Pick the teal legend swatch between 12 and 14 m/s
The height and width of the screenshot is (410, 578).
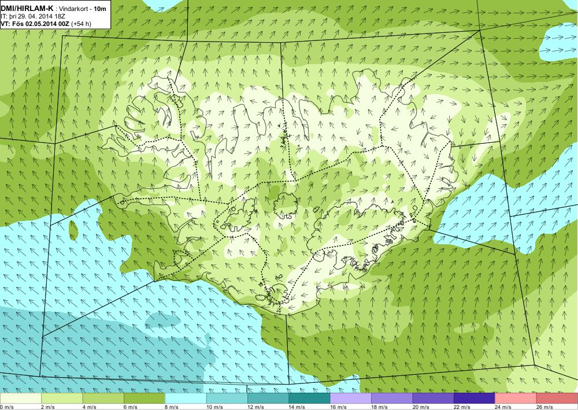coord(268,398)
